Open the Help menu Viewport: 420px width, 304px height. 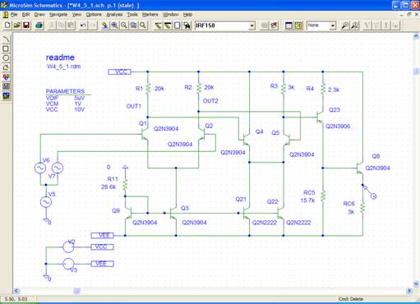(x=187, y=15)
